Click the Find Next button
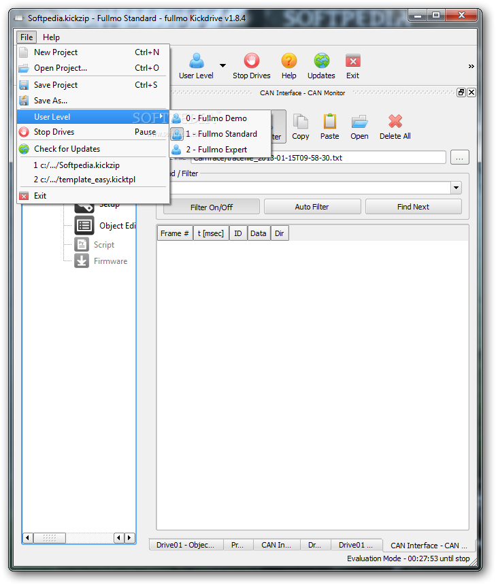 point(413,207)
